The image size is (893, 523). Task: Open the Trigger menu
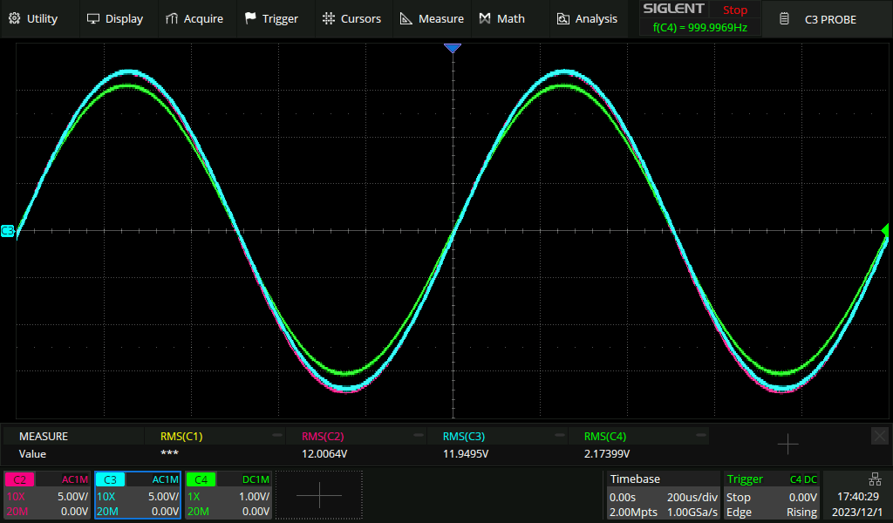click(x=272, y=19)
